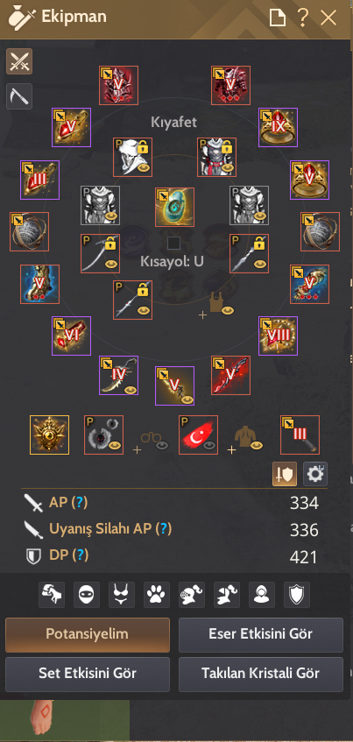Select the crossed swords combat gear tab
The height and width of the screenshot is (742, 353).
[x=19, y=61]
